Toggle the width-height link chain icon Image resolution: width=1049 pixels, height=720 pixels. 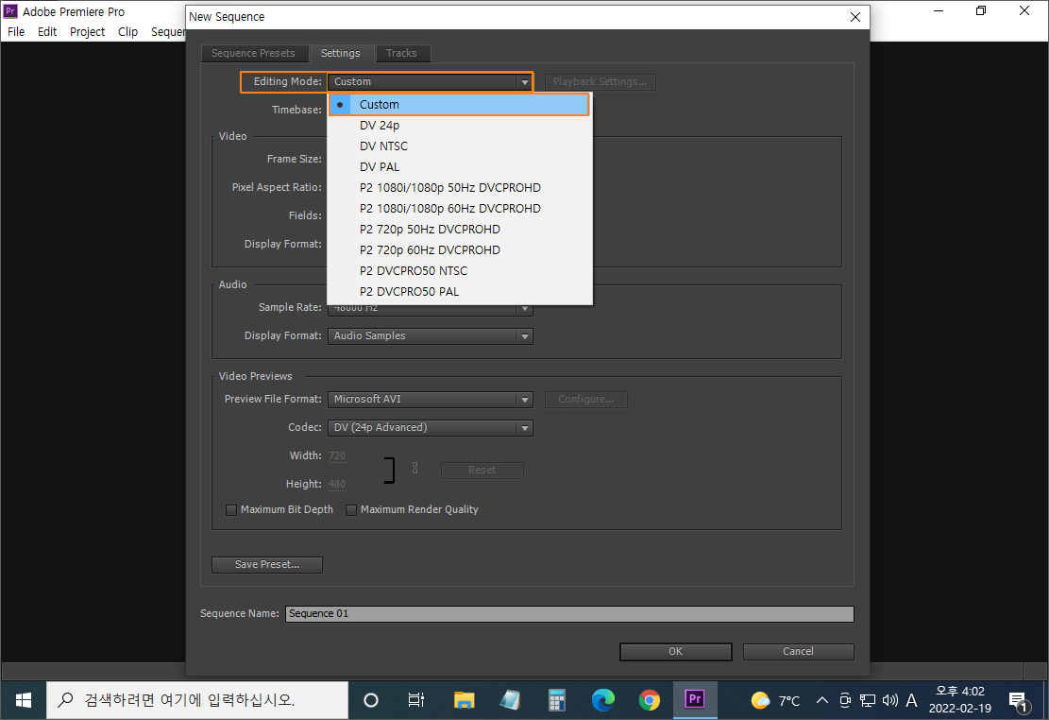tap(415, 468)
